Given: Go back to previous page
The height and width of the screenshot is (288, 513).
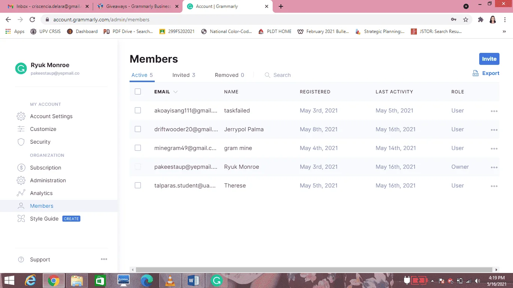Looking at the screenshot, I should click(x=8, y=19).
